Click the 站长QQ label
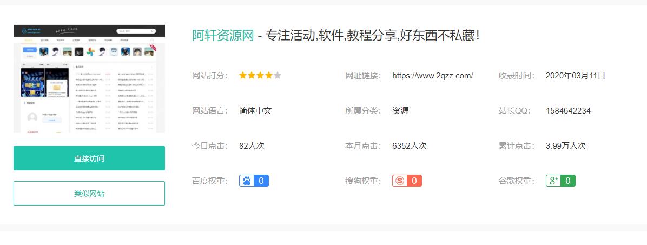This screenshot has width=647, height=245. coord(516,111)
